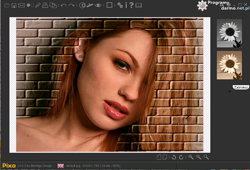Viewport: 250px width, 170px height.
Task: Undo the last action
Action: pyautogui.click(x=63, y=5)
